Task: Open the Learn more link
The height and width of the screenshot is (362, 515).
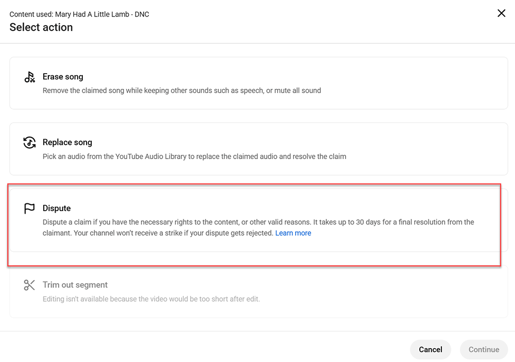Action: (293, 233)
